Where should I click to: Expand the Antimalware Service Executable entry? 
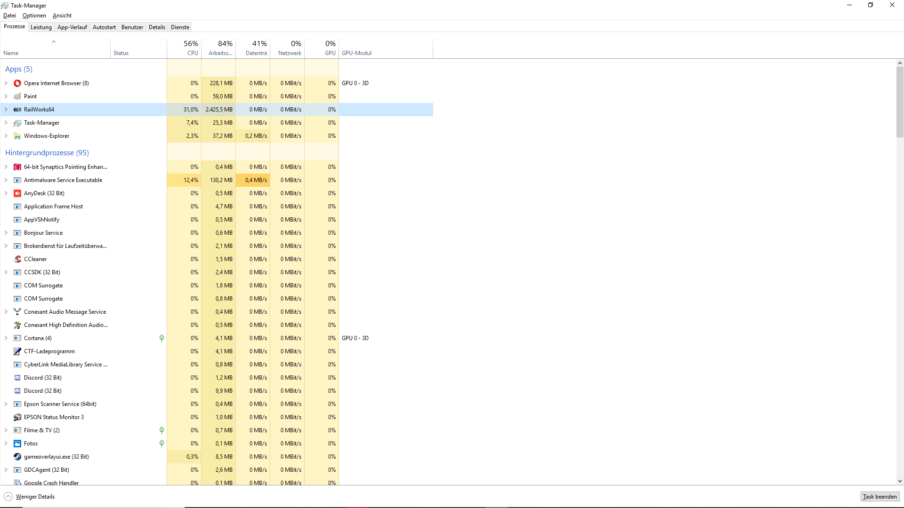pyautogui.click(x=6, y=180)
